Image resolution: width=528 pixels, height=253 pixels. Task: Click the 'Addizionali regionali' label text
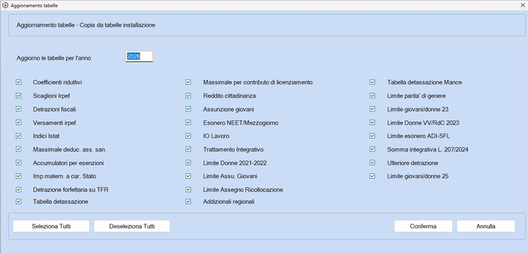coord(229,202)
